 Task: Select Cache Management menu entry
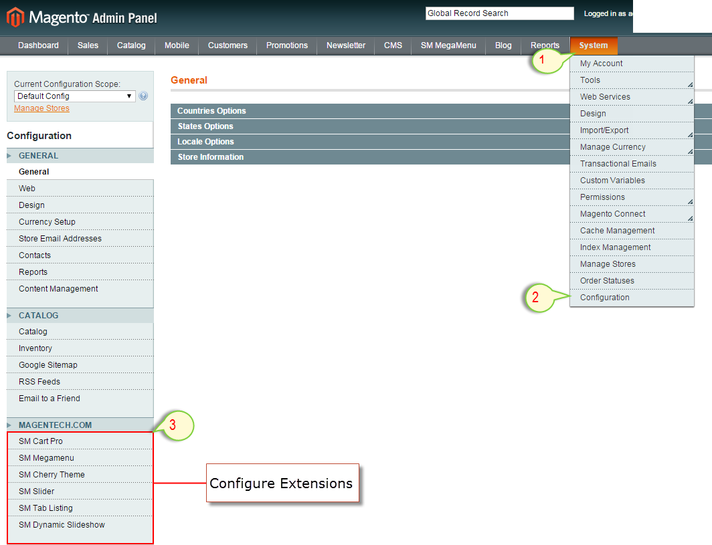pyautogui.click(x=632, y=231)
